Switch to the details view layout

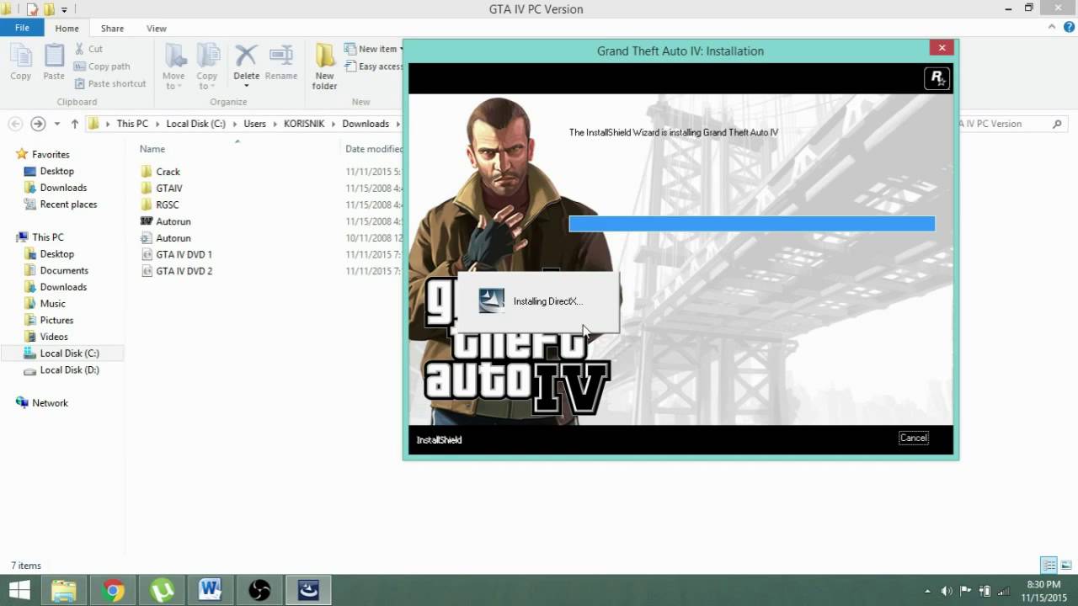[1049, 565]
